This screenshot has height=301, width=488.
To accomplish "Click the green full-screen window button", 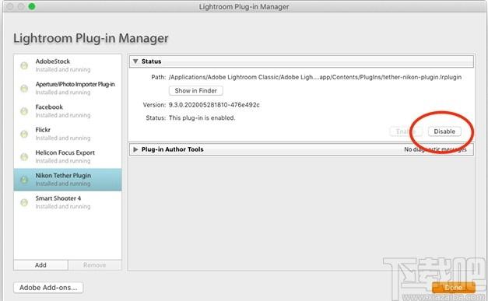I will pyautogui.click(x=32, y=6).
